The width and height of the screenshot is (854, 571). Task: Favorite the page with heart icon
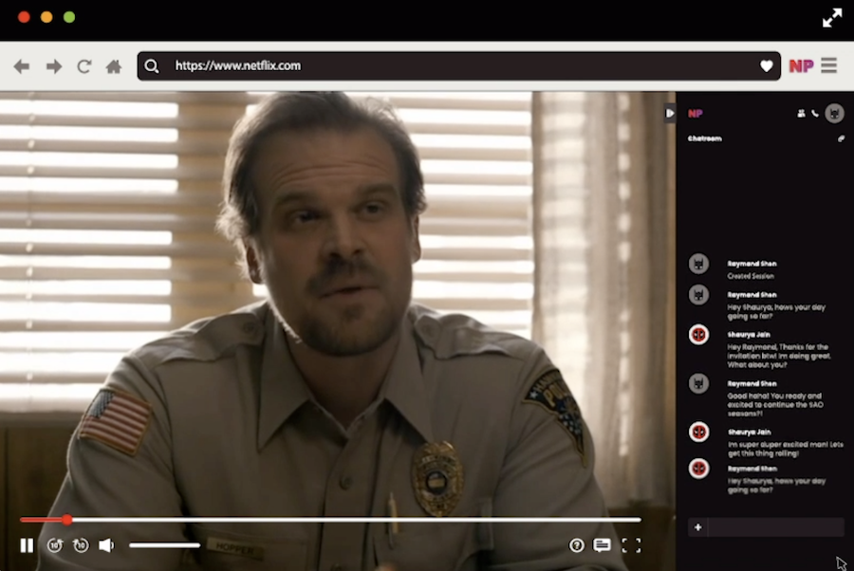click(x=767, y=66)
